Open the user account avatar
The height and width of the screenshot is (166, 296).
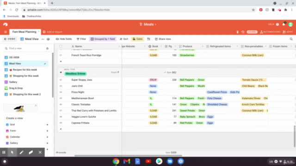[290, 24]
